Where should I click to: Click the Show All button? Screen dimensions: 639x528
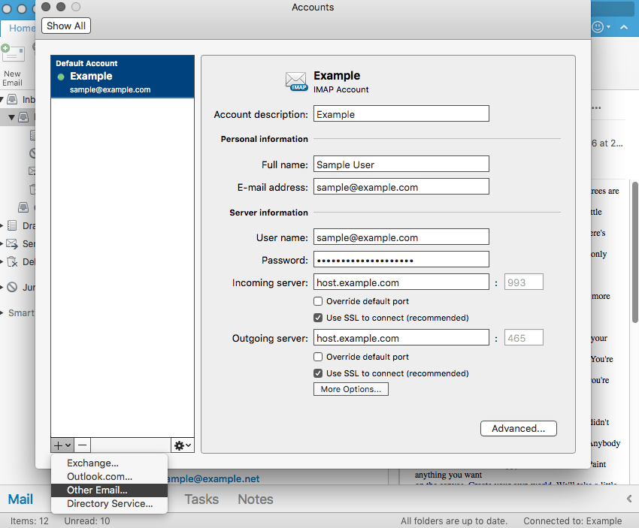[x=65, y=25]
